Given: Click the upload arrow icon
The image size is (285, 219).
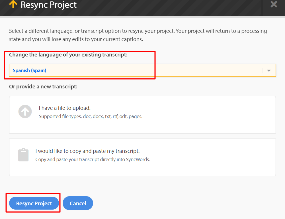Looking at the screenshot, I should click(25, 111).
